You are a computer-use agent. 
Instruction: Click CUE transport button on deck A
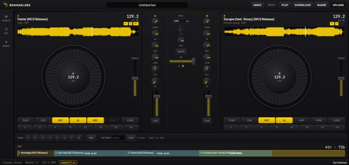[43, 120]
